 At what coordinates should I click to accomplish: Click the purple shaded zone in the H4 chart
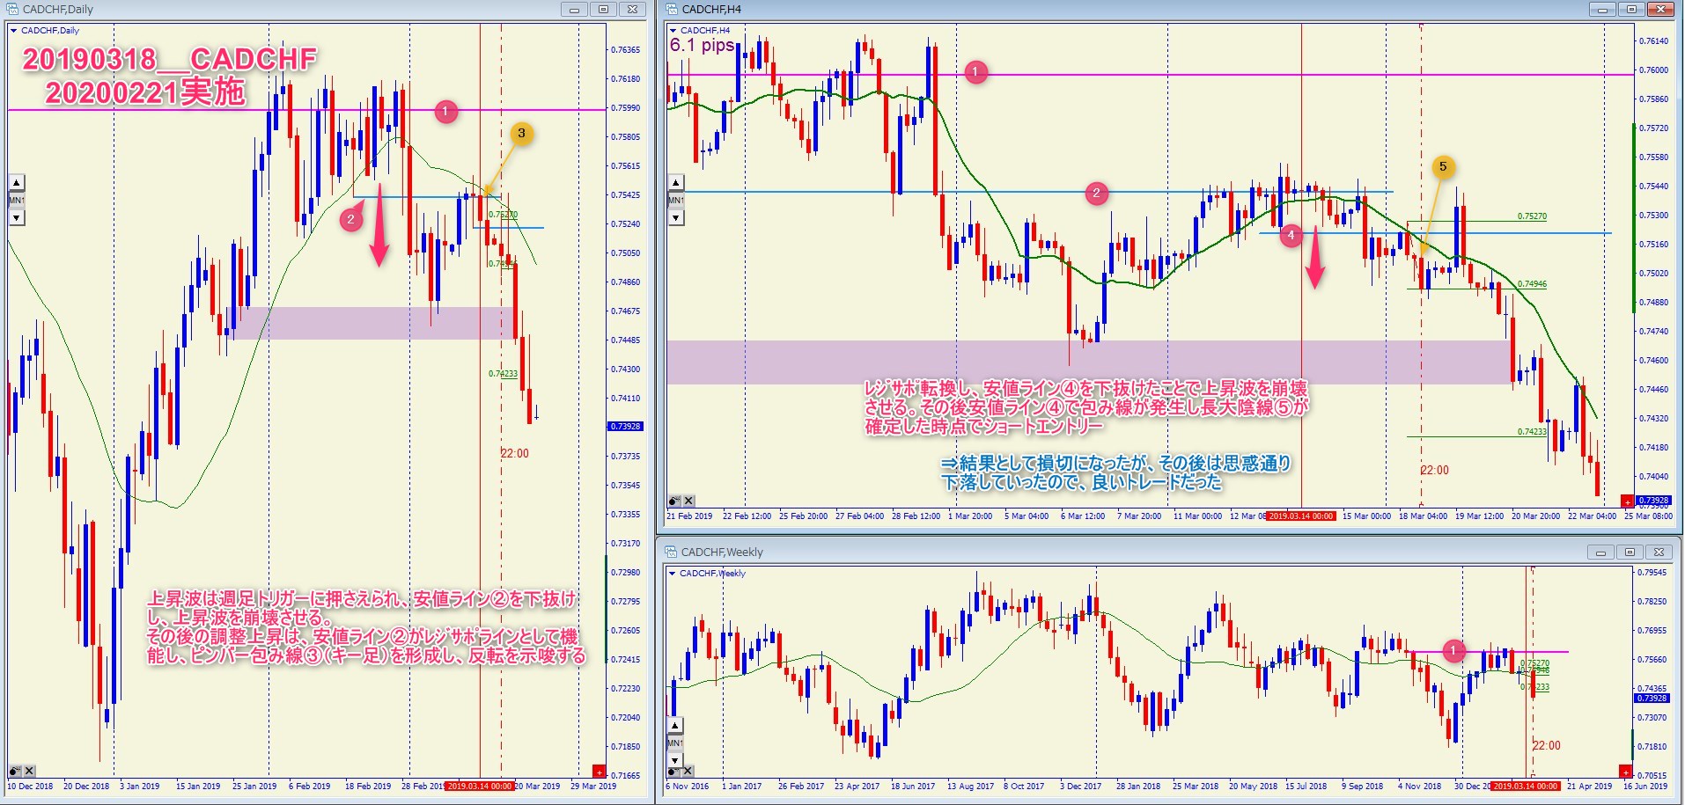click(x=1056, y=361)
